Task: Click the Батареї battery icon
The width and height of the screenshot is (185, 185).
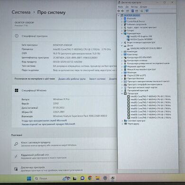Action: pyautogui.click(x=125, y=30)
